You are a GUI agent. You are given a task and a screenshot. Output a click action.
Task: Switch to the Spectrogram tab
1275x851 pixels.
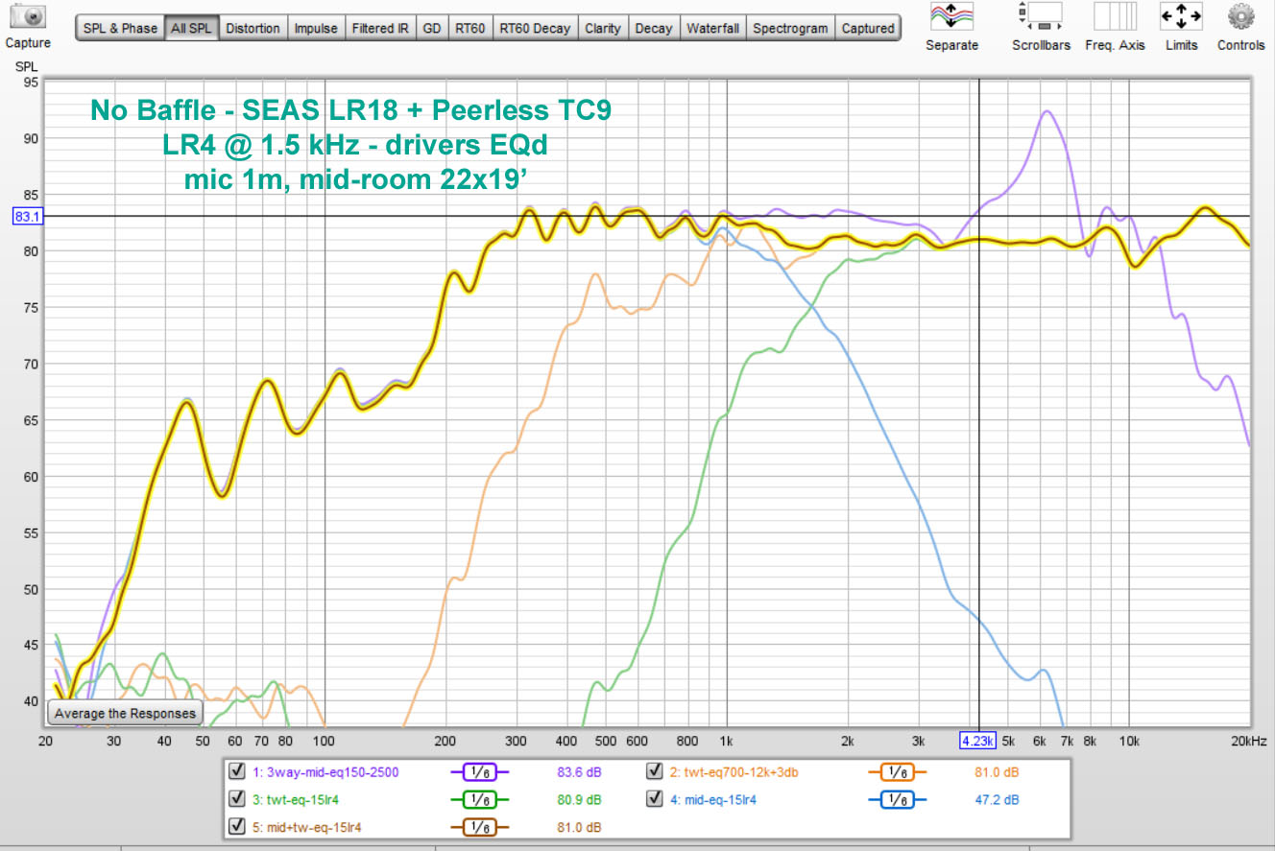pos(791,29)
